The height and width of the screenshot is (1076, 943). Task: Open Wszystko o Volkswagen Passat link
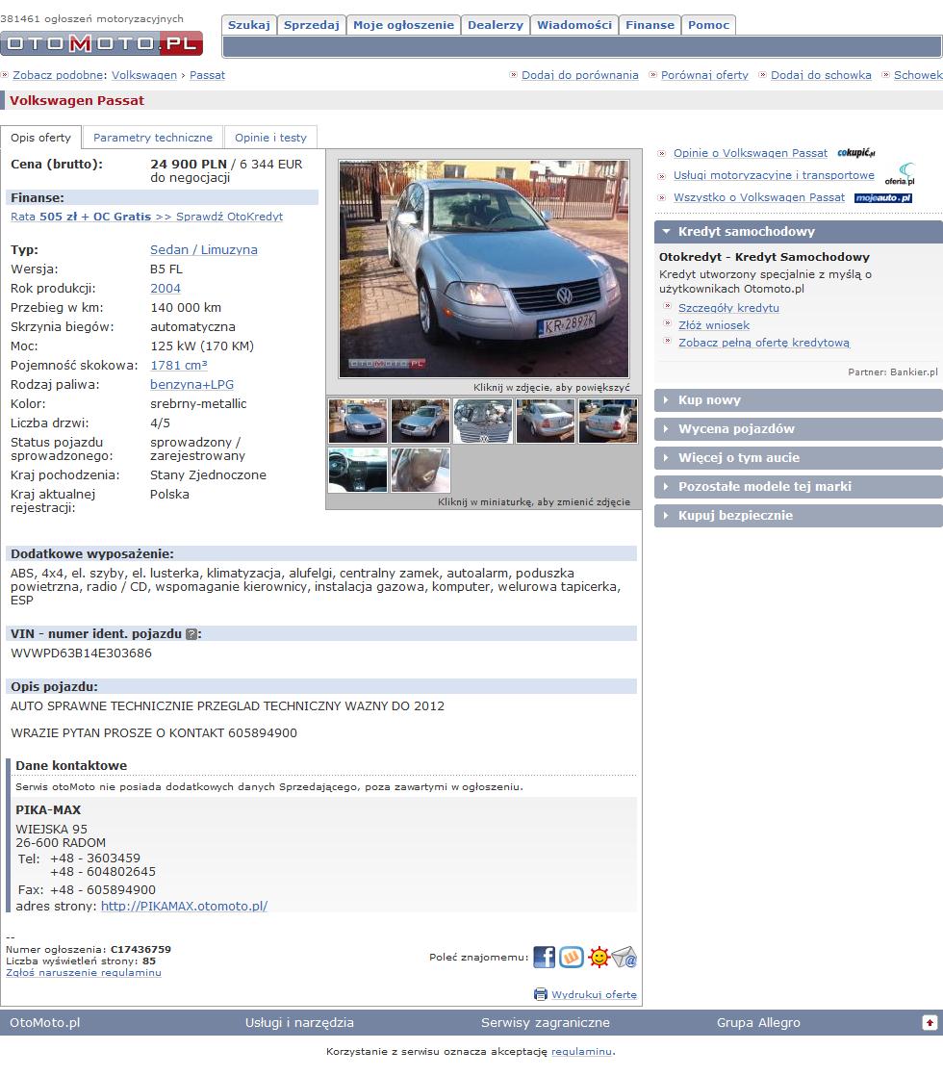[x=759, y=197]
